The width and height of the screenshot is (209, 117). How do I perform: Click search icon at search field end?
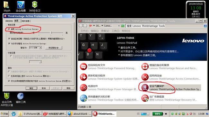coord(205,26)
